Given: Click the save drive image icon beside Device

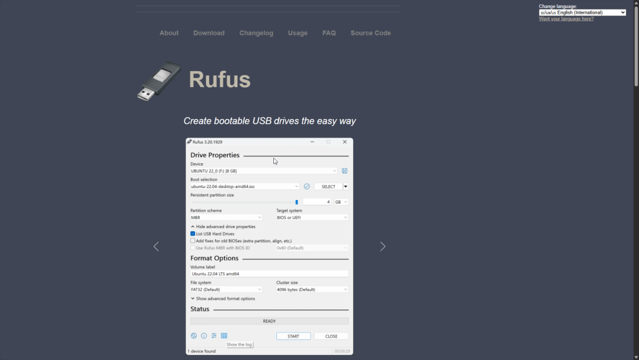Looking at the screenshot, I should pos(344,171).
